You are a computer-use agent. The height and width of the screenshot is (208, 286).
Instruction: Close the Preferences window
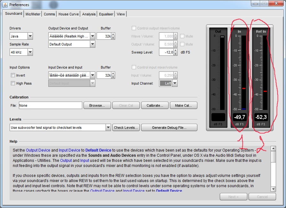pyautogui.click(x=276, y=3)
